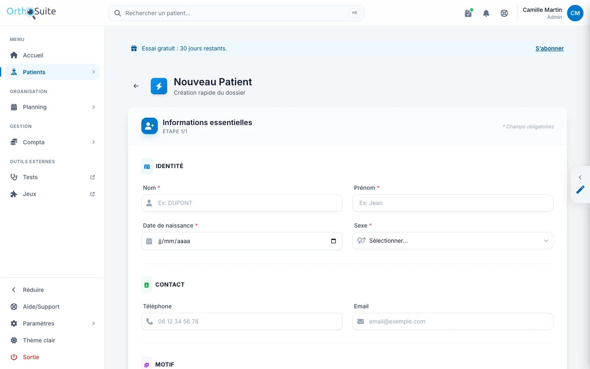Click the Camille Martin user name
The width and height of the screenshot is (590, 369).
pos(542,10)
